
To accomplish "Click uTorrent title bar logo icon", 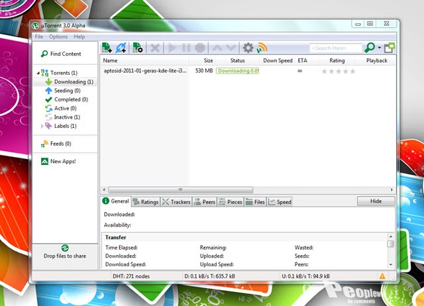I will pos(35,26).
